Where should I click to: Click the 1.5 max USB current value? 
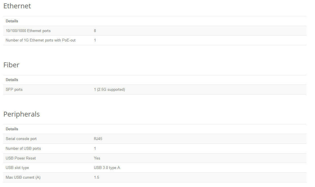pyautogui.click(x=97, y=178)
